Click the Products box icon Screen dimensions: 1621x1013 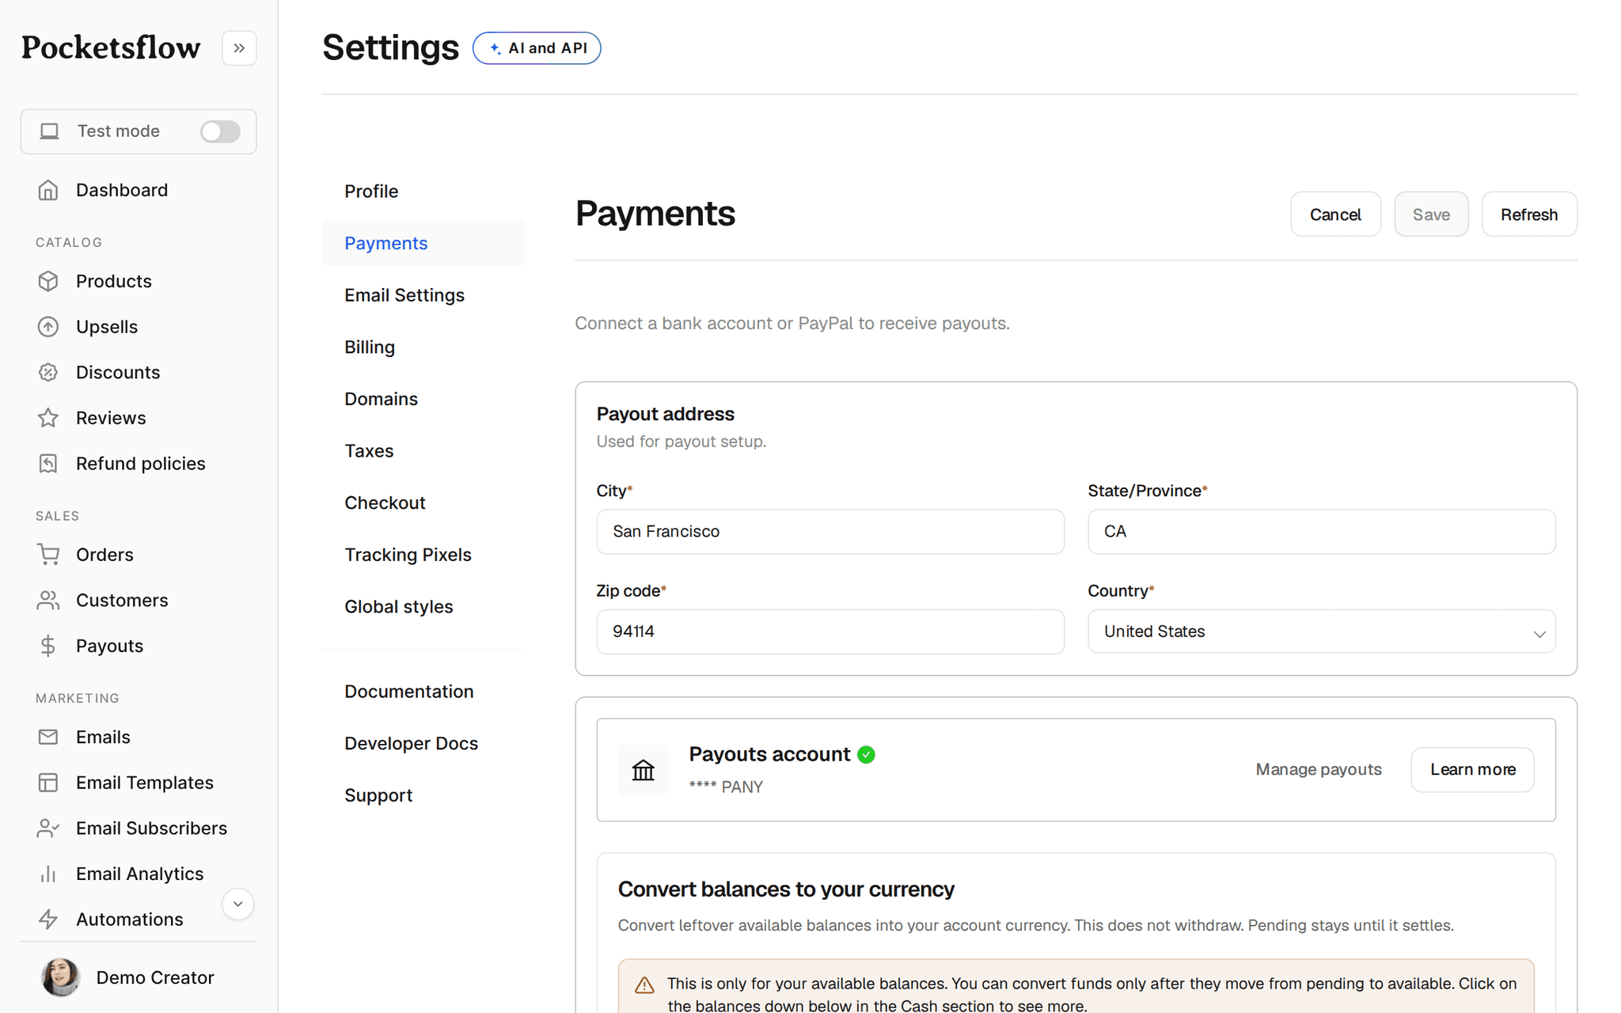(48, 281)
